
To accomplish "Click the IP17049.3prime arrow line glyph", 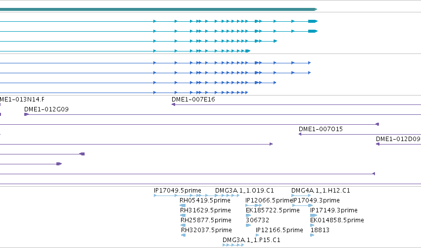I will click(303, 205).
